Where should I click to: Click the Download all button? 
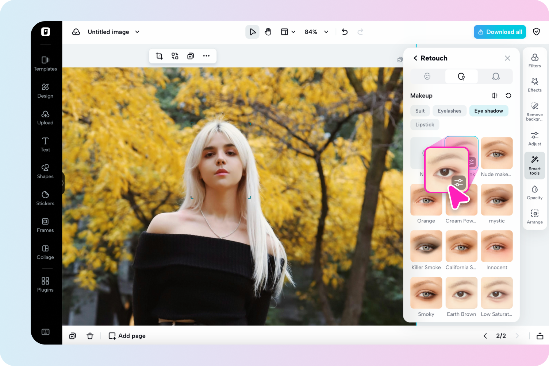500,32
